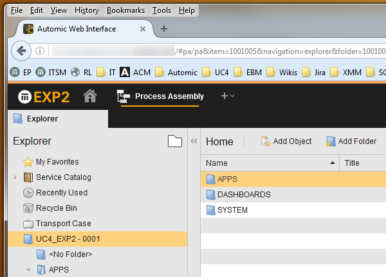Open the Help menu
Screen dimensions: 386x277
(187, 10)
